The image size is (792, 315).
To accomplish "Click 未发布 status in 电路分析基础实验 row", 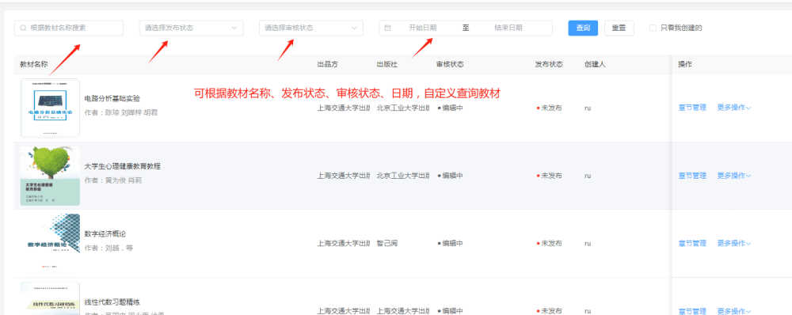I will [550, 108].
